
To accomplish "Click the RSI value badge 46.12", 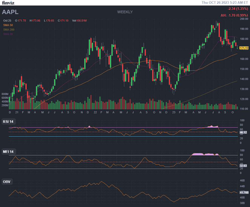I will [243, 132].
